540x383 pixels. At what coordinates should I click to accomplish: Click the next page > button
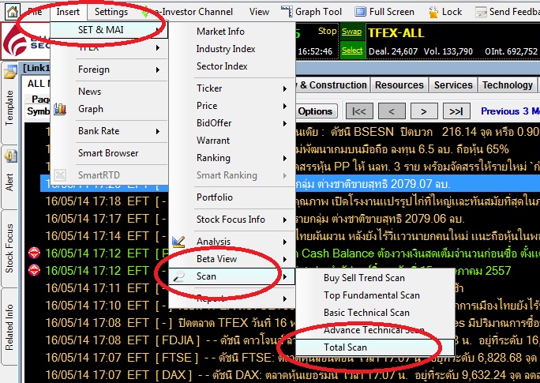[424, 111]
